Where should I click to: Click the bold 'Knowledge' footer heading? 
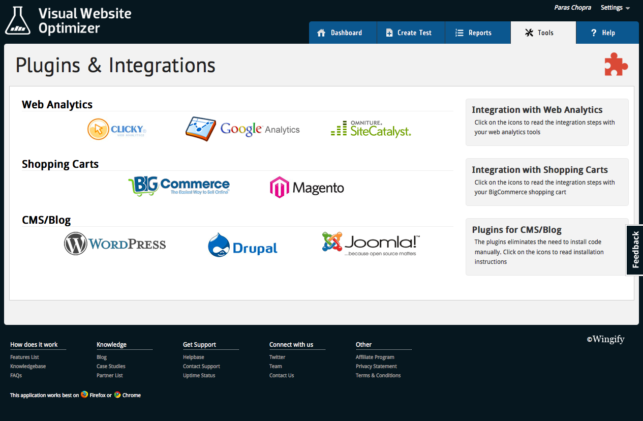(x=111, y=344)
